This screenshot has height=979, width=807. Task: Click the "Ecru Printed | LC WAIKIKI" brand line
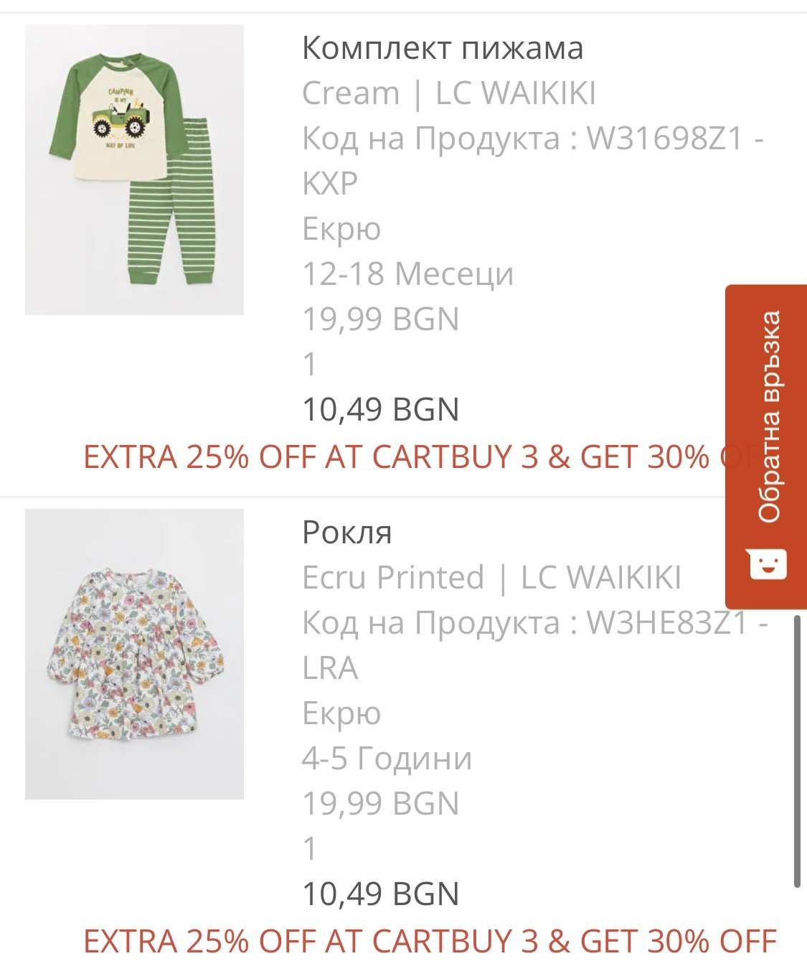tap(491, 578)
